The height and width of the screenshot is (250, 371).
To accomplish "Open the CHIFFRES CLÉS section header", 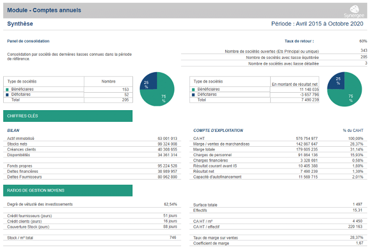I will [67, 116].
